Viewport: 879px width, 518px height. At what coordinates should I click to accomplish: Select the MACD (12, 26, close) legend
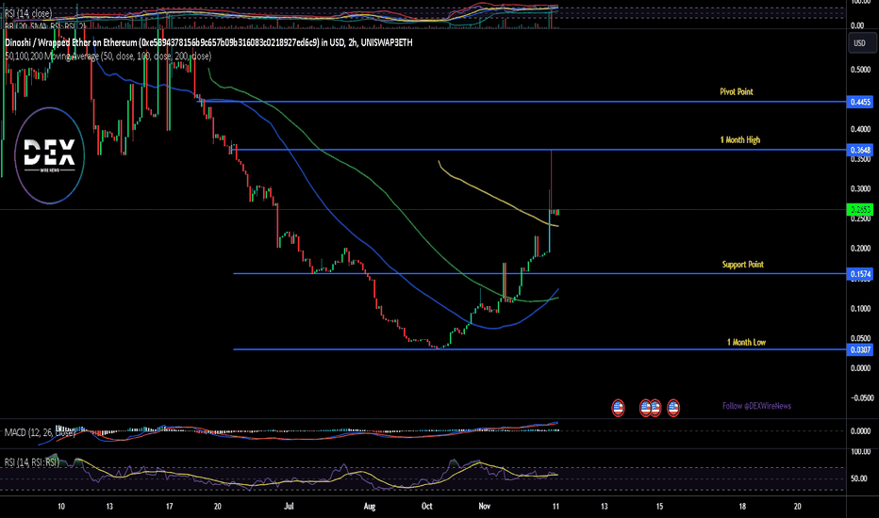coord(40,432)
